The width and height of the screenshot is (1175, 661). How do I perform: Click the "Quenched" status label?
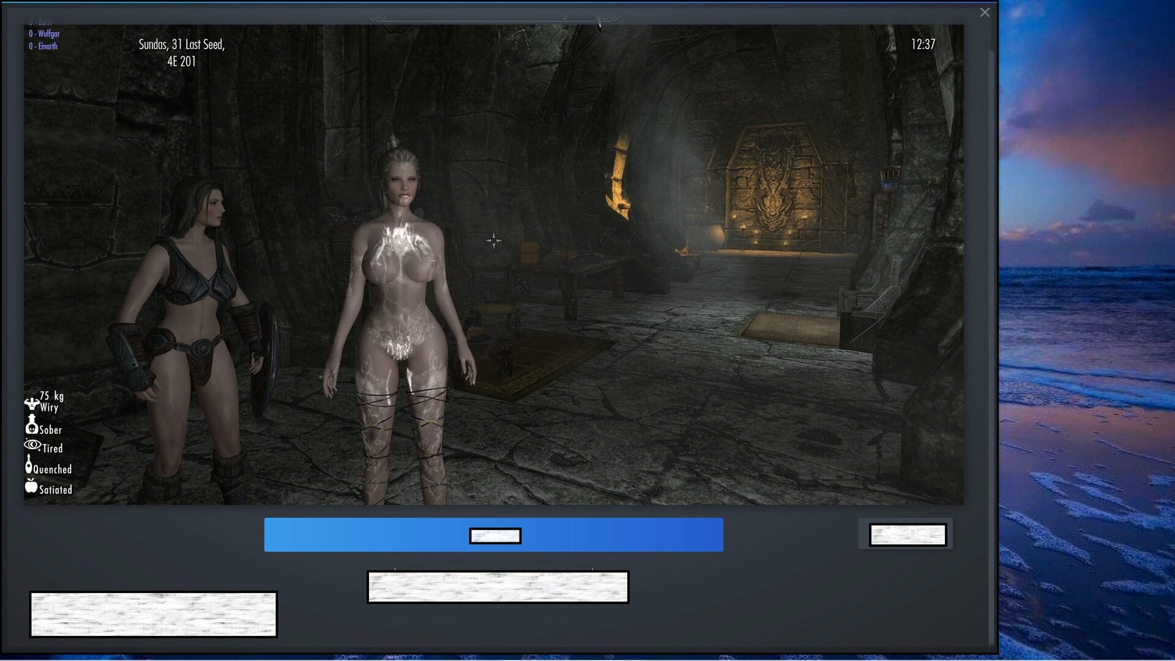(x=53, y=469)
